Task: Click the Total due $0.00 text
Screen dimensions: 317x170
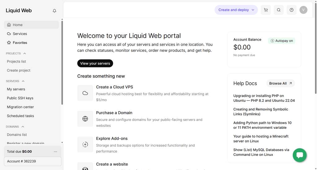Action: click(19, 152)
